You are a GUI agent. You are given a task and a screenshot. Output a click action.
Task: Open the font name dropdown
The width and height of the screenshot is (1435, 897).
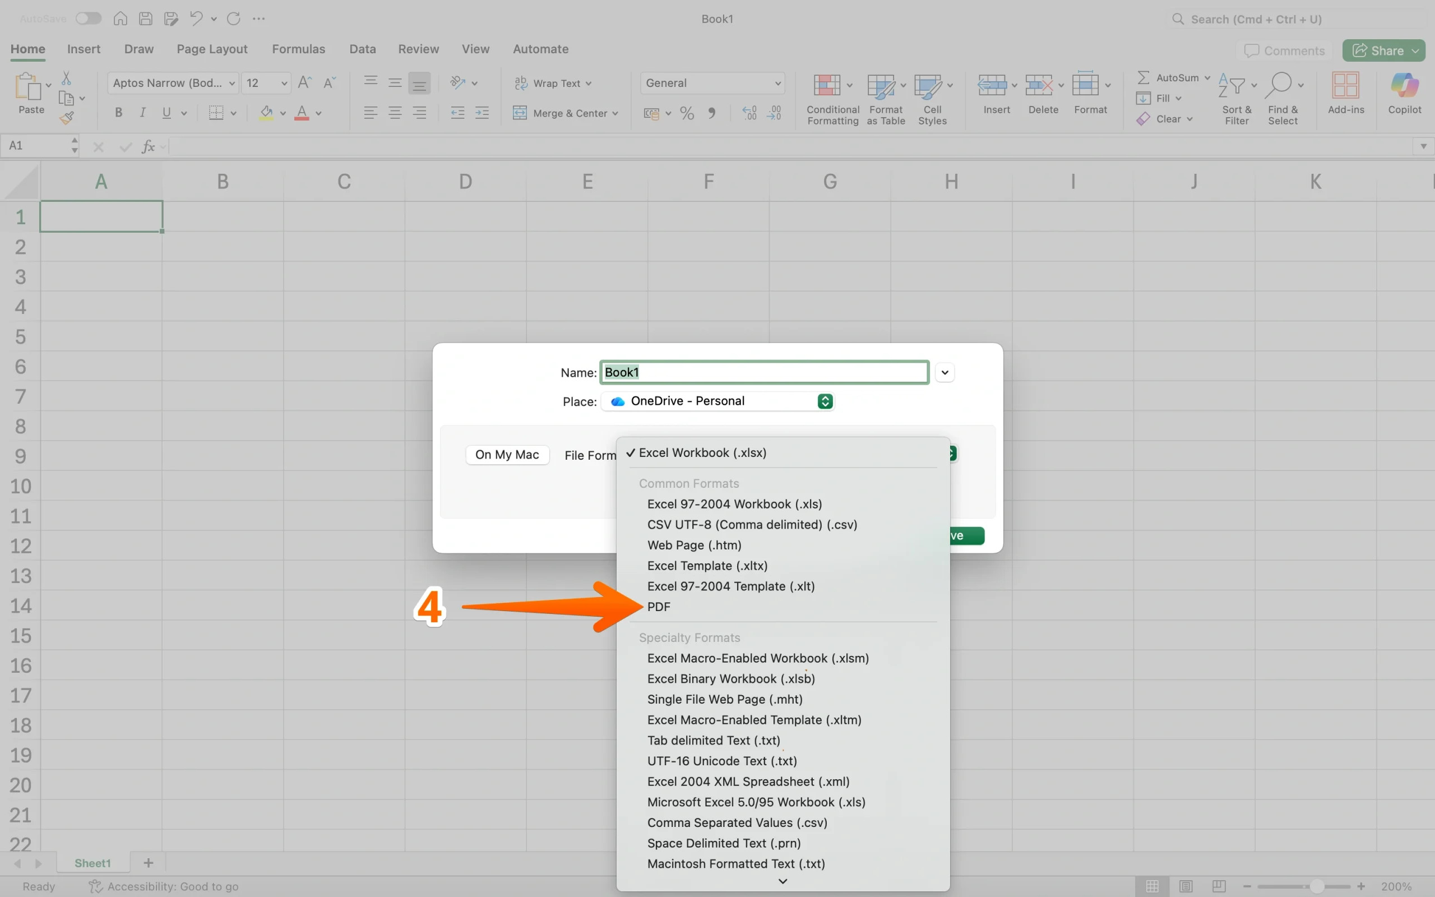click(233, 83)
